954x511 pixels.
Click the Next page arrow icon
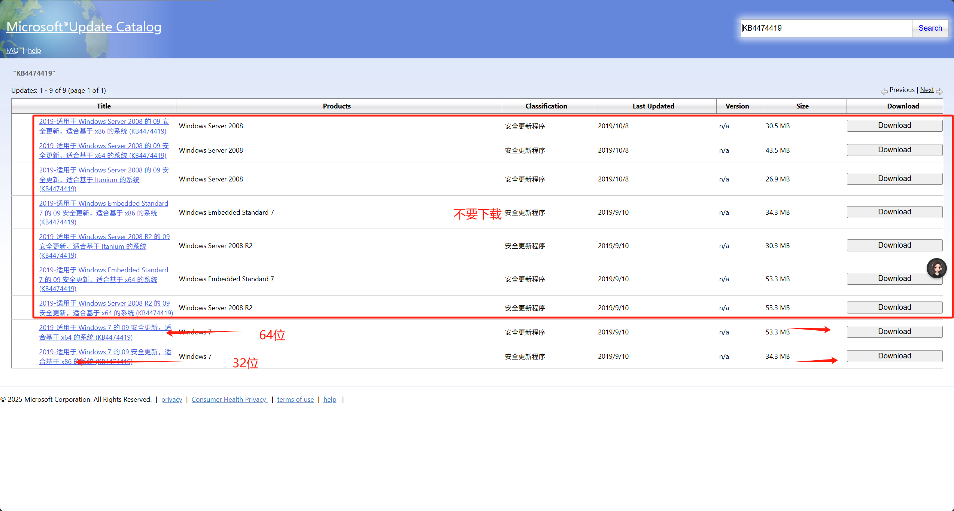[939, 92]
